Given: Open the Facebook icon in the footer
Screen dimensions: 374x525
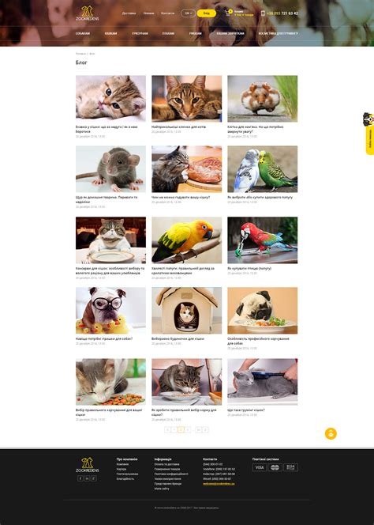Looking at the screenshot, I should (80, 478).
